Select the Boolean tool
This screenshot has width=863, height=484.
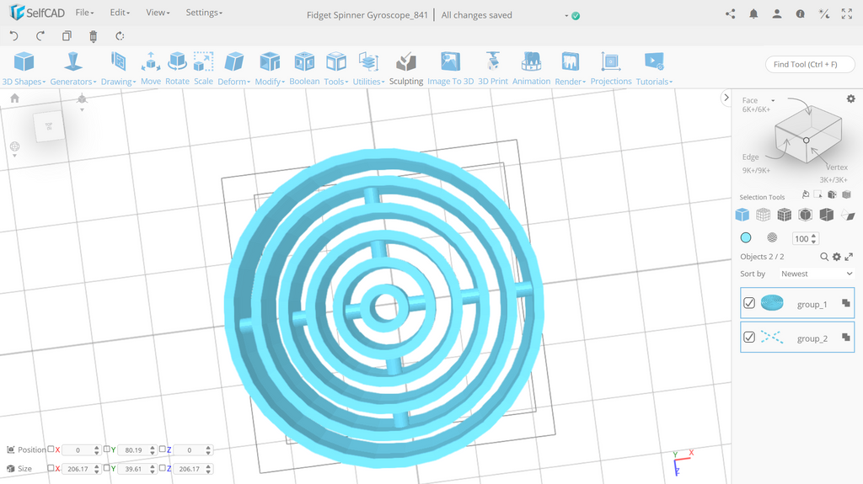304,68
